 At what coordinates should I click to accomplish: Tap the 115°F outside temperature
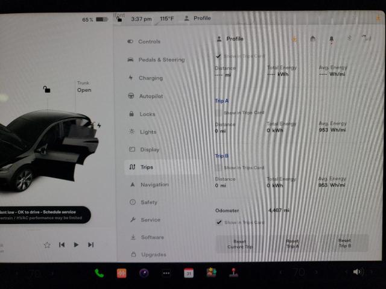pos(166,19)
